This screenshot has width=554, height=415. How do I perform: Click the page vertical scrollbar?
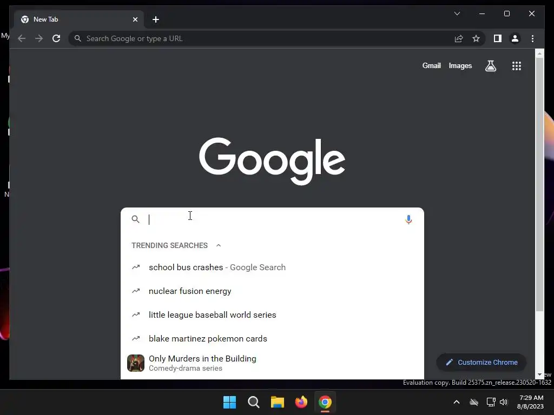(539, 184)
